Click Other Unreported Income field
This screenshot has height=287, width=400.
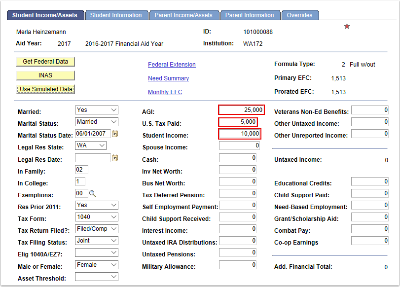coord(370,134)
